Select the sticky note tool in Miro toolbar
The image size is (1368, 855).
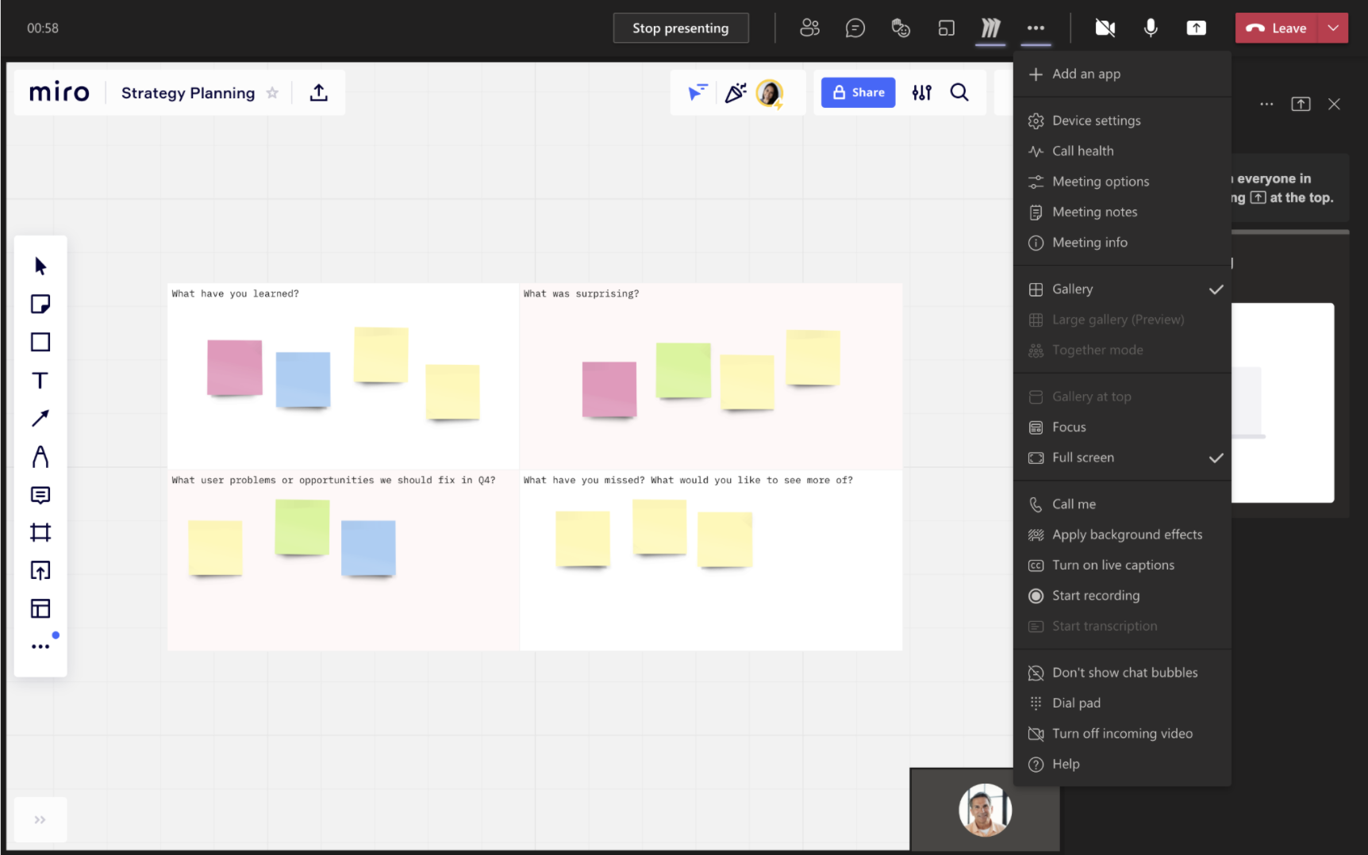point(40,305)
